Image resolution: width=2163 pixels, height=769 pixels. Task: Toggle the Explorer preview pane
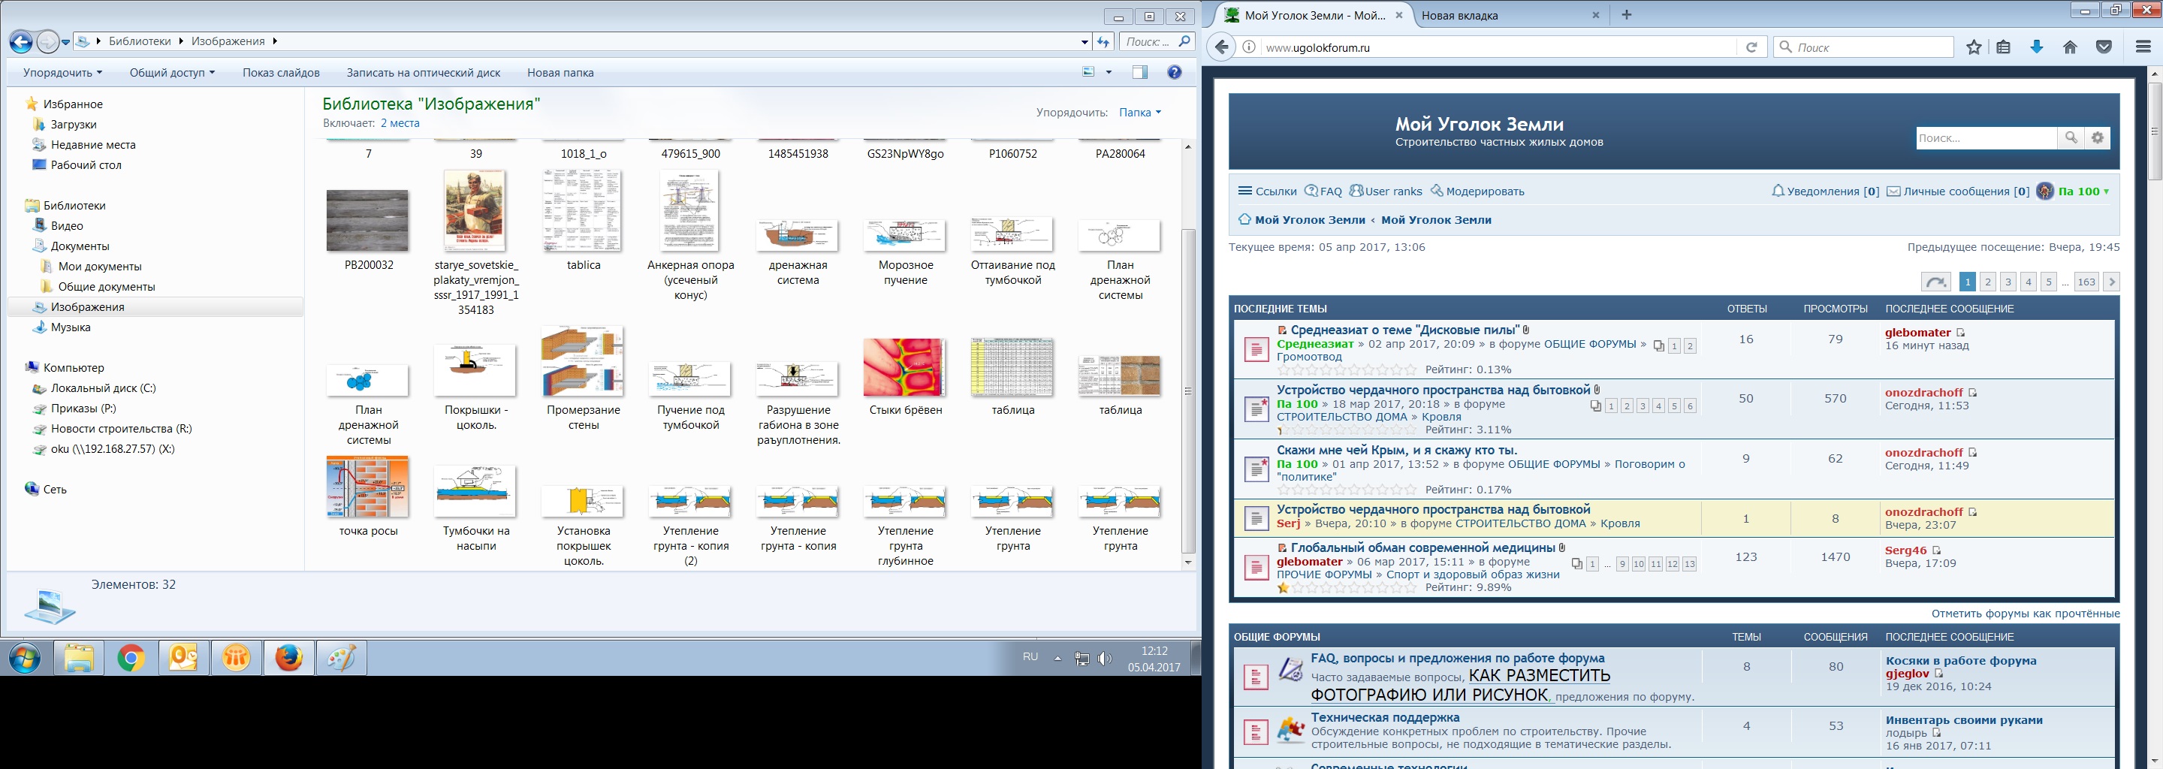pos(1139,72)
